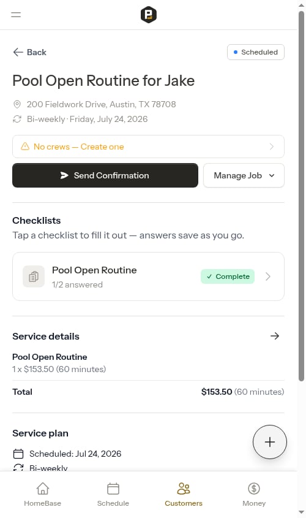Expand the No crews chevron
306x518 pixels.
pyautogui.click(x=271, y=147)
